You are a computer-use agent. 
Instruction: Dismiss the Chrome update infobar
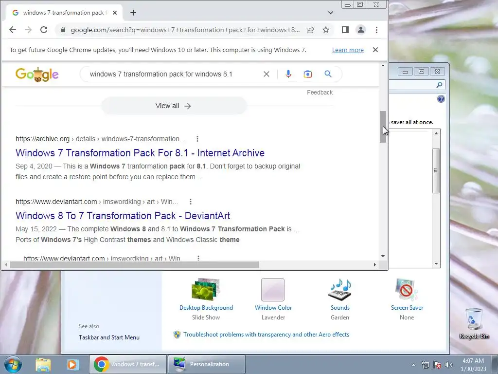click(x=375, y=50)
